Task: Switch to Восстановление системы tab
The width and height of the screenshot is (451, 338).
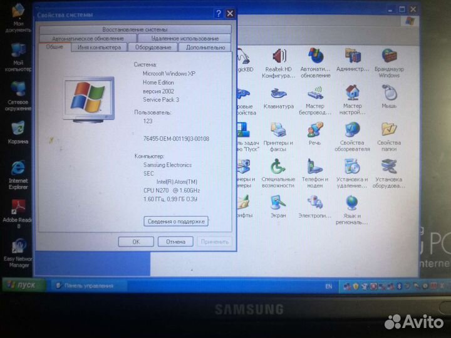Action: pyautogui.click(x=135, y=29)
